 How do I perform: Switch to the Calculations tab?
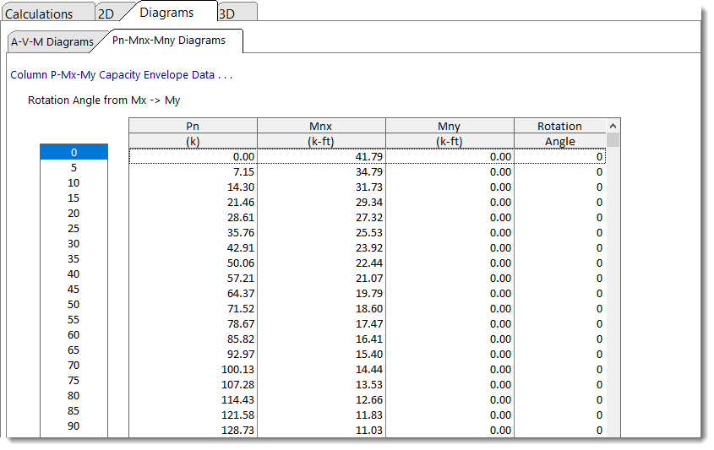click(40, 14)
